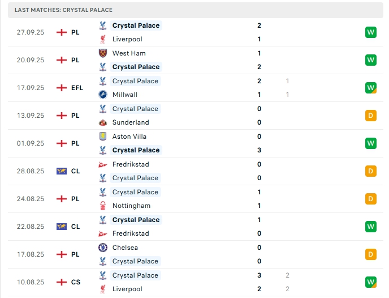Viewport: 389px width, 298px height.
Task: Click the CS competition label on 10.08.25 row
Action: point(75,282)
